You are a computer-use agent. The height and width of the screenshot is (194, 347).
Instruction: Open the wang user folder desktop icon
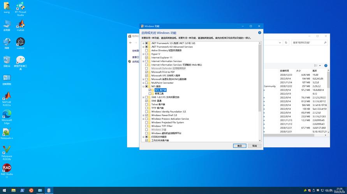coord(7,8)
